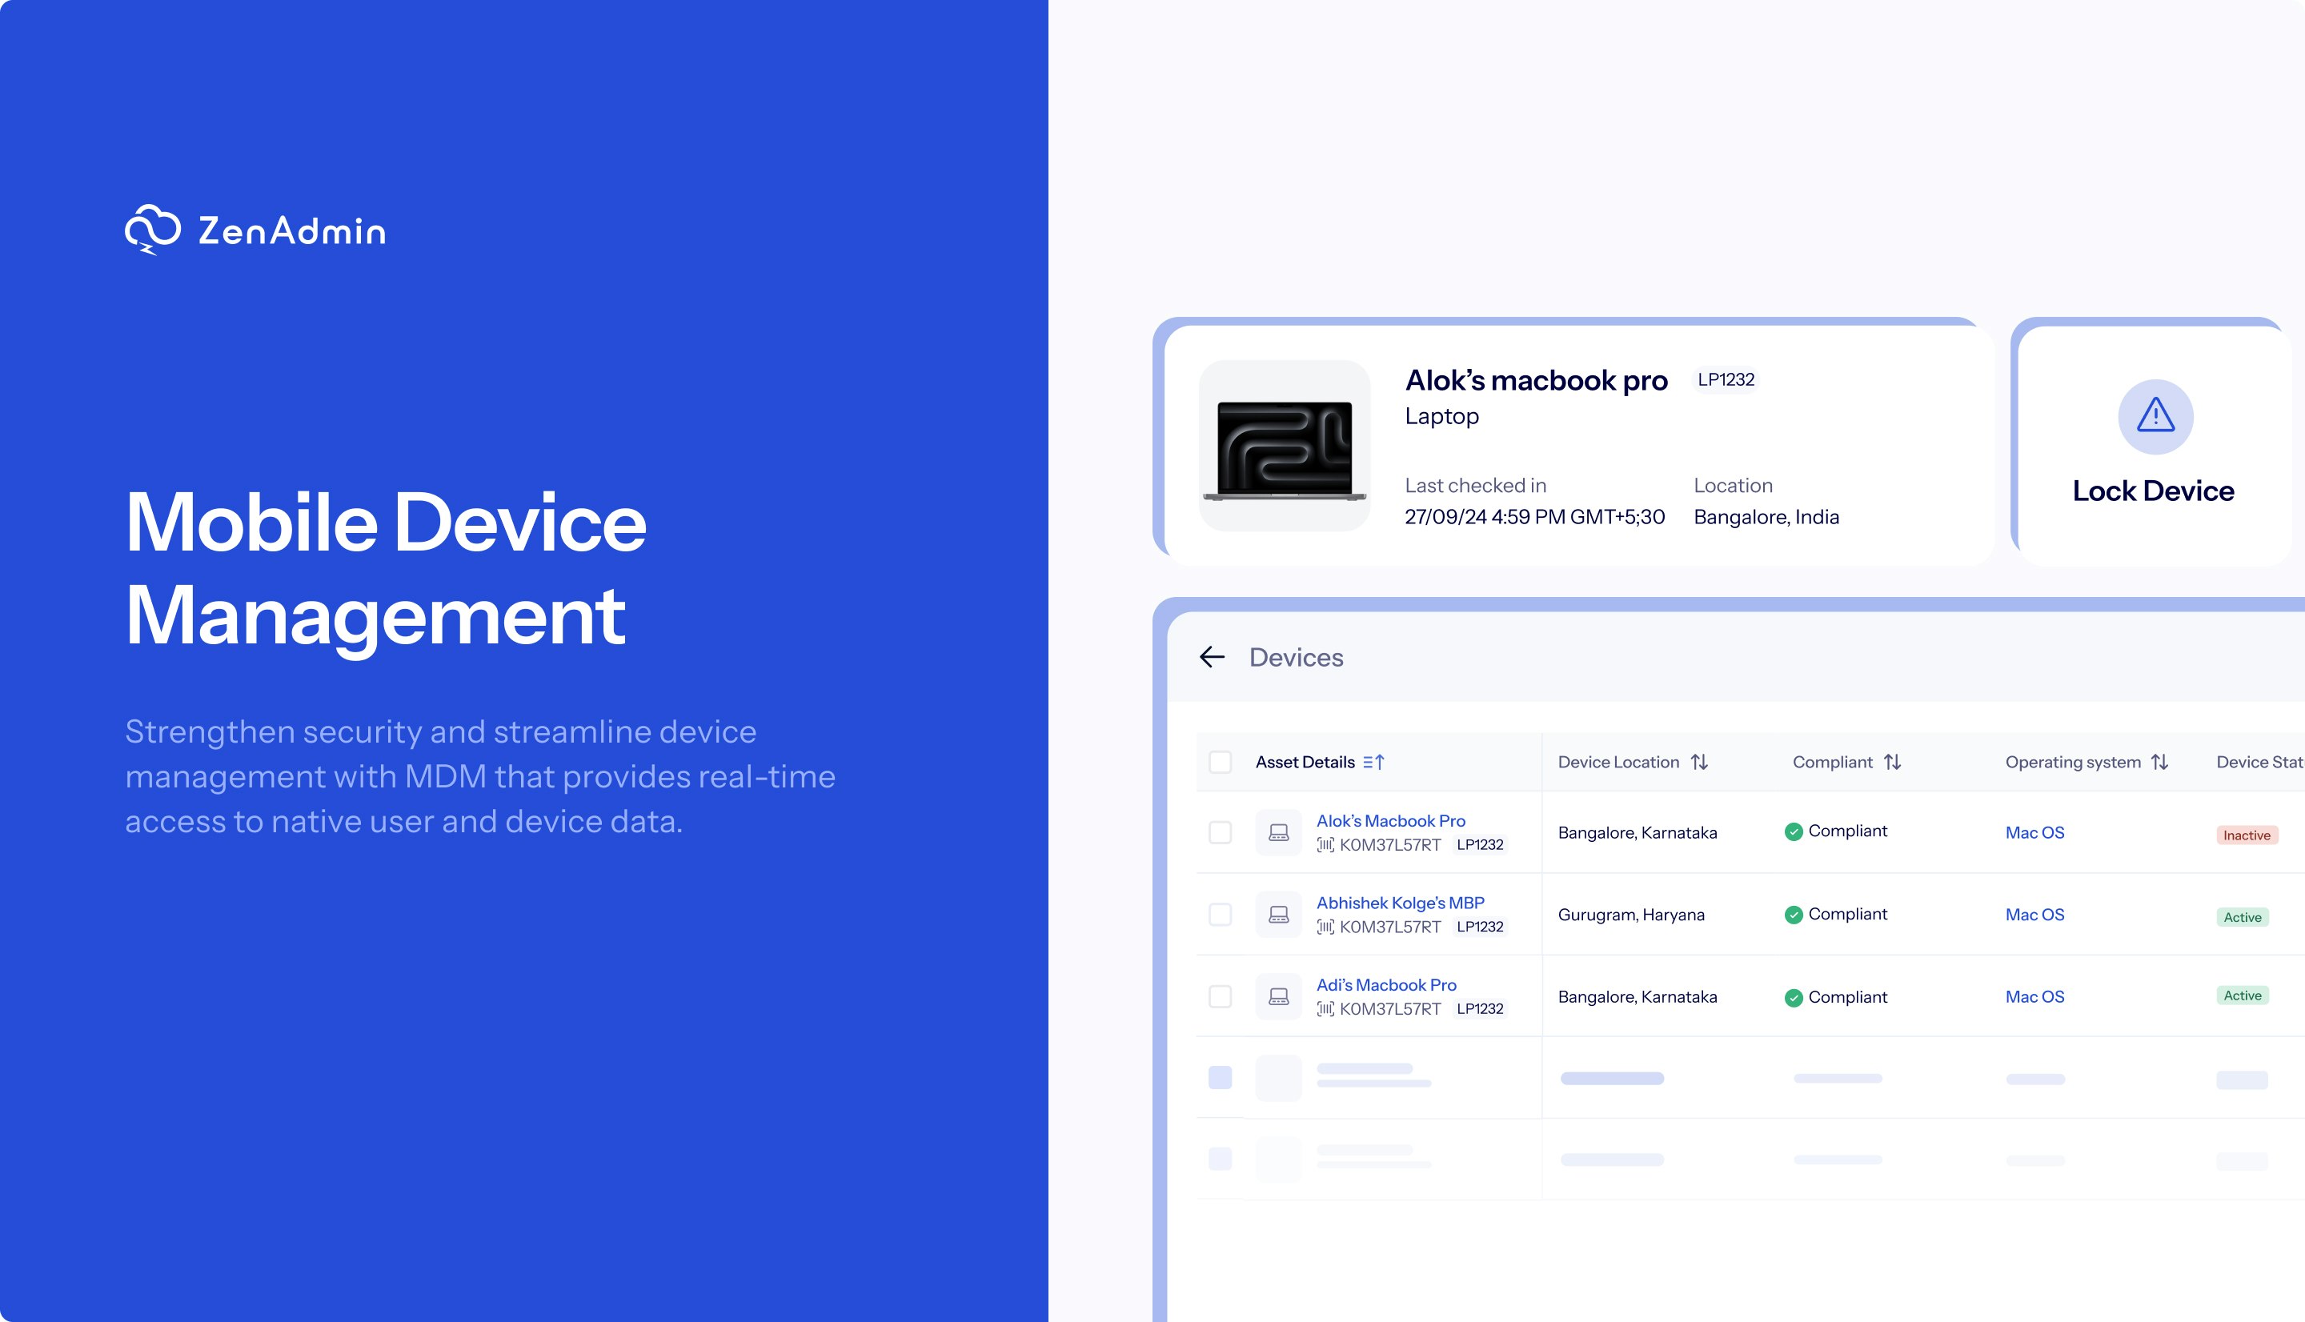2305x1322 pixels.
Task: Click the Inactive status badge
Action: 2247,835
